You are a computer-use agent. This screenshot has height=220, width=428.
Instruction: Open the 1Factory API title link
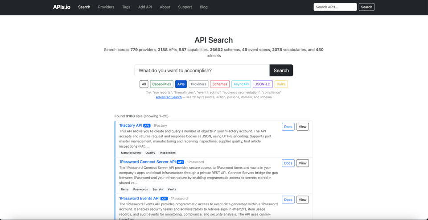131,125
